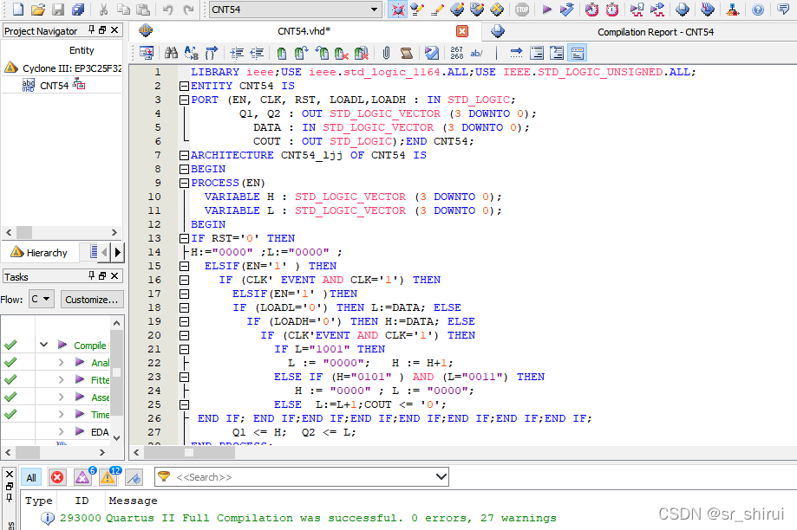The height and width of the screenshot is (530, 797).
Task: Toggle the All messages filter
Action: point(31,477)
